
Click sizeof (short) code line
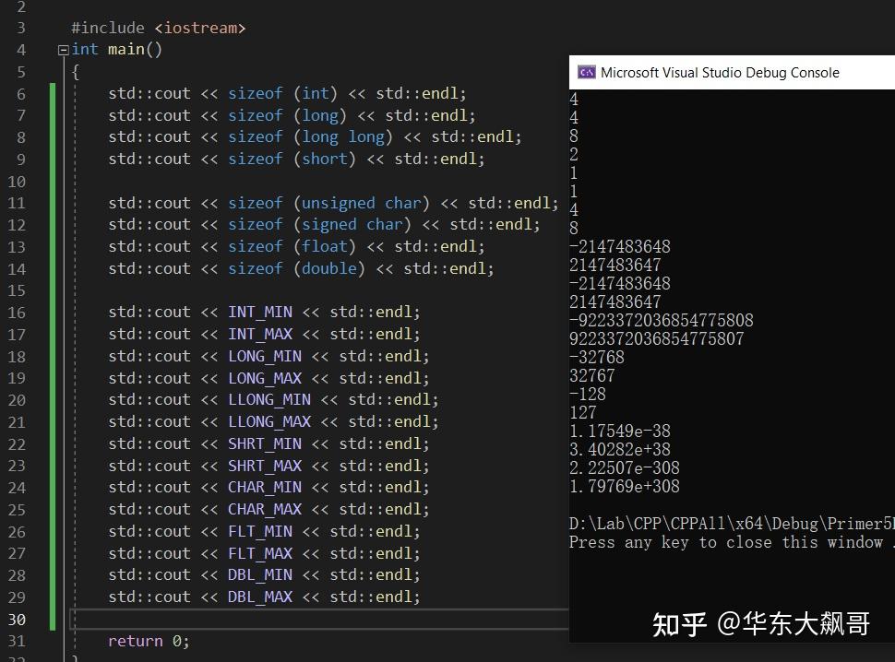[x=296, y=160]
